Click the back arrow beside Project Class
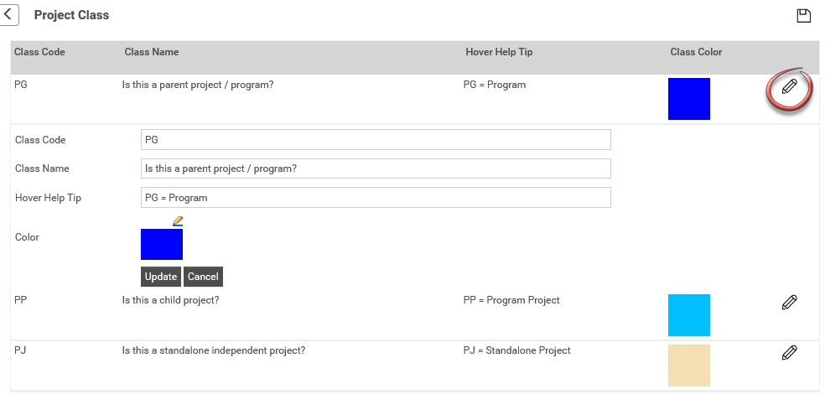This screenshot has height=394, width=825. point(8,15)
